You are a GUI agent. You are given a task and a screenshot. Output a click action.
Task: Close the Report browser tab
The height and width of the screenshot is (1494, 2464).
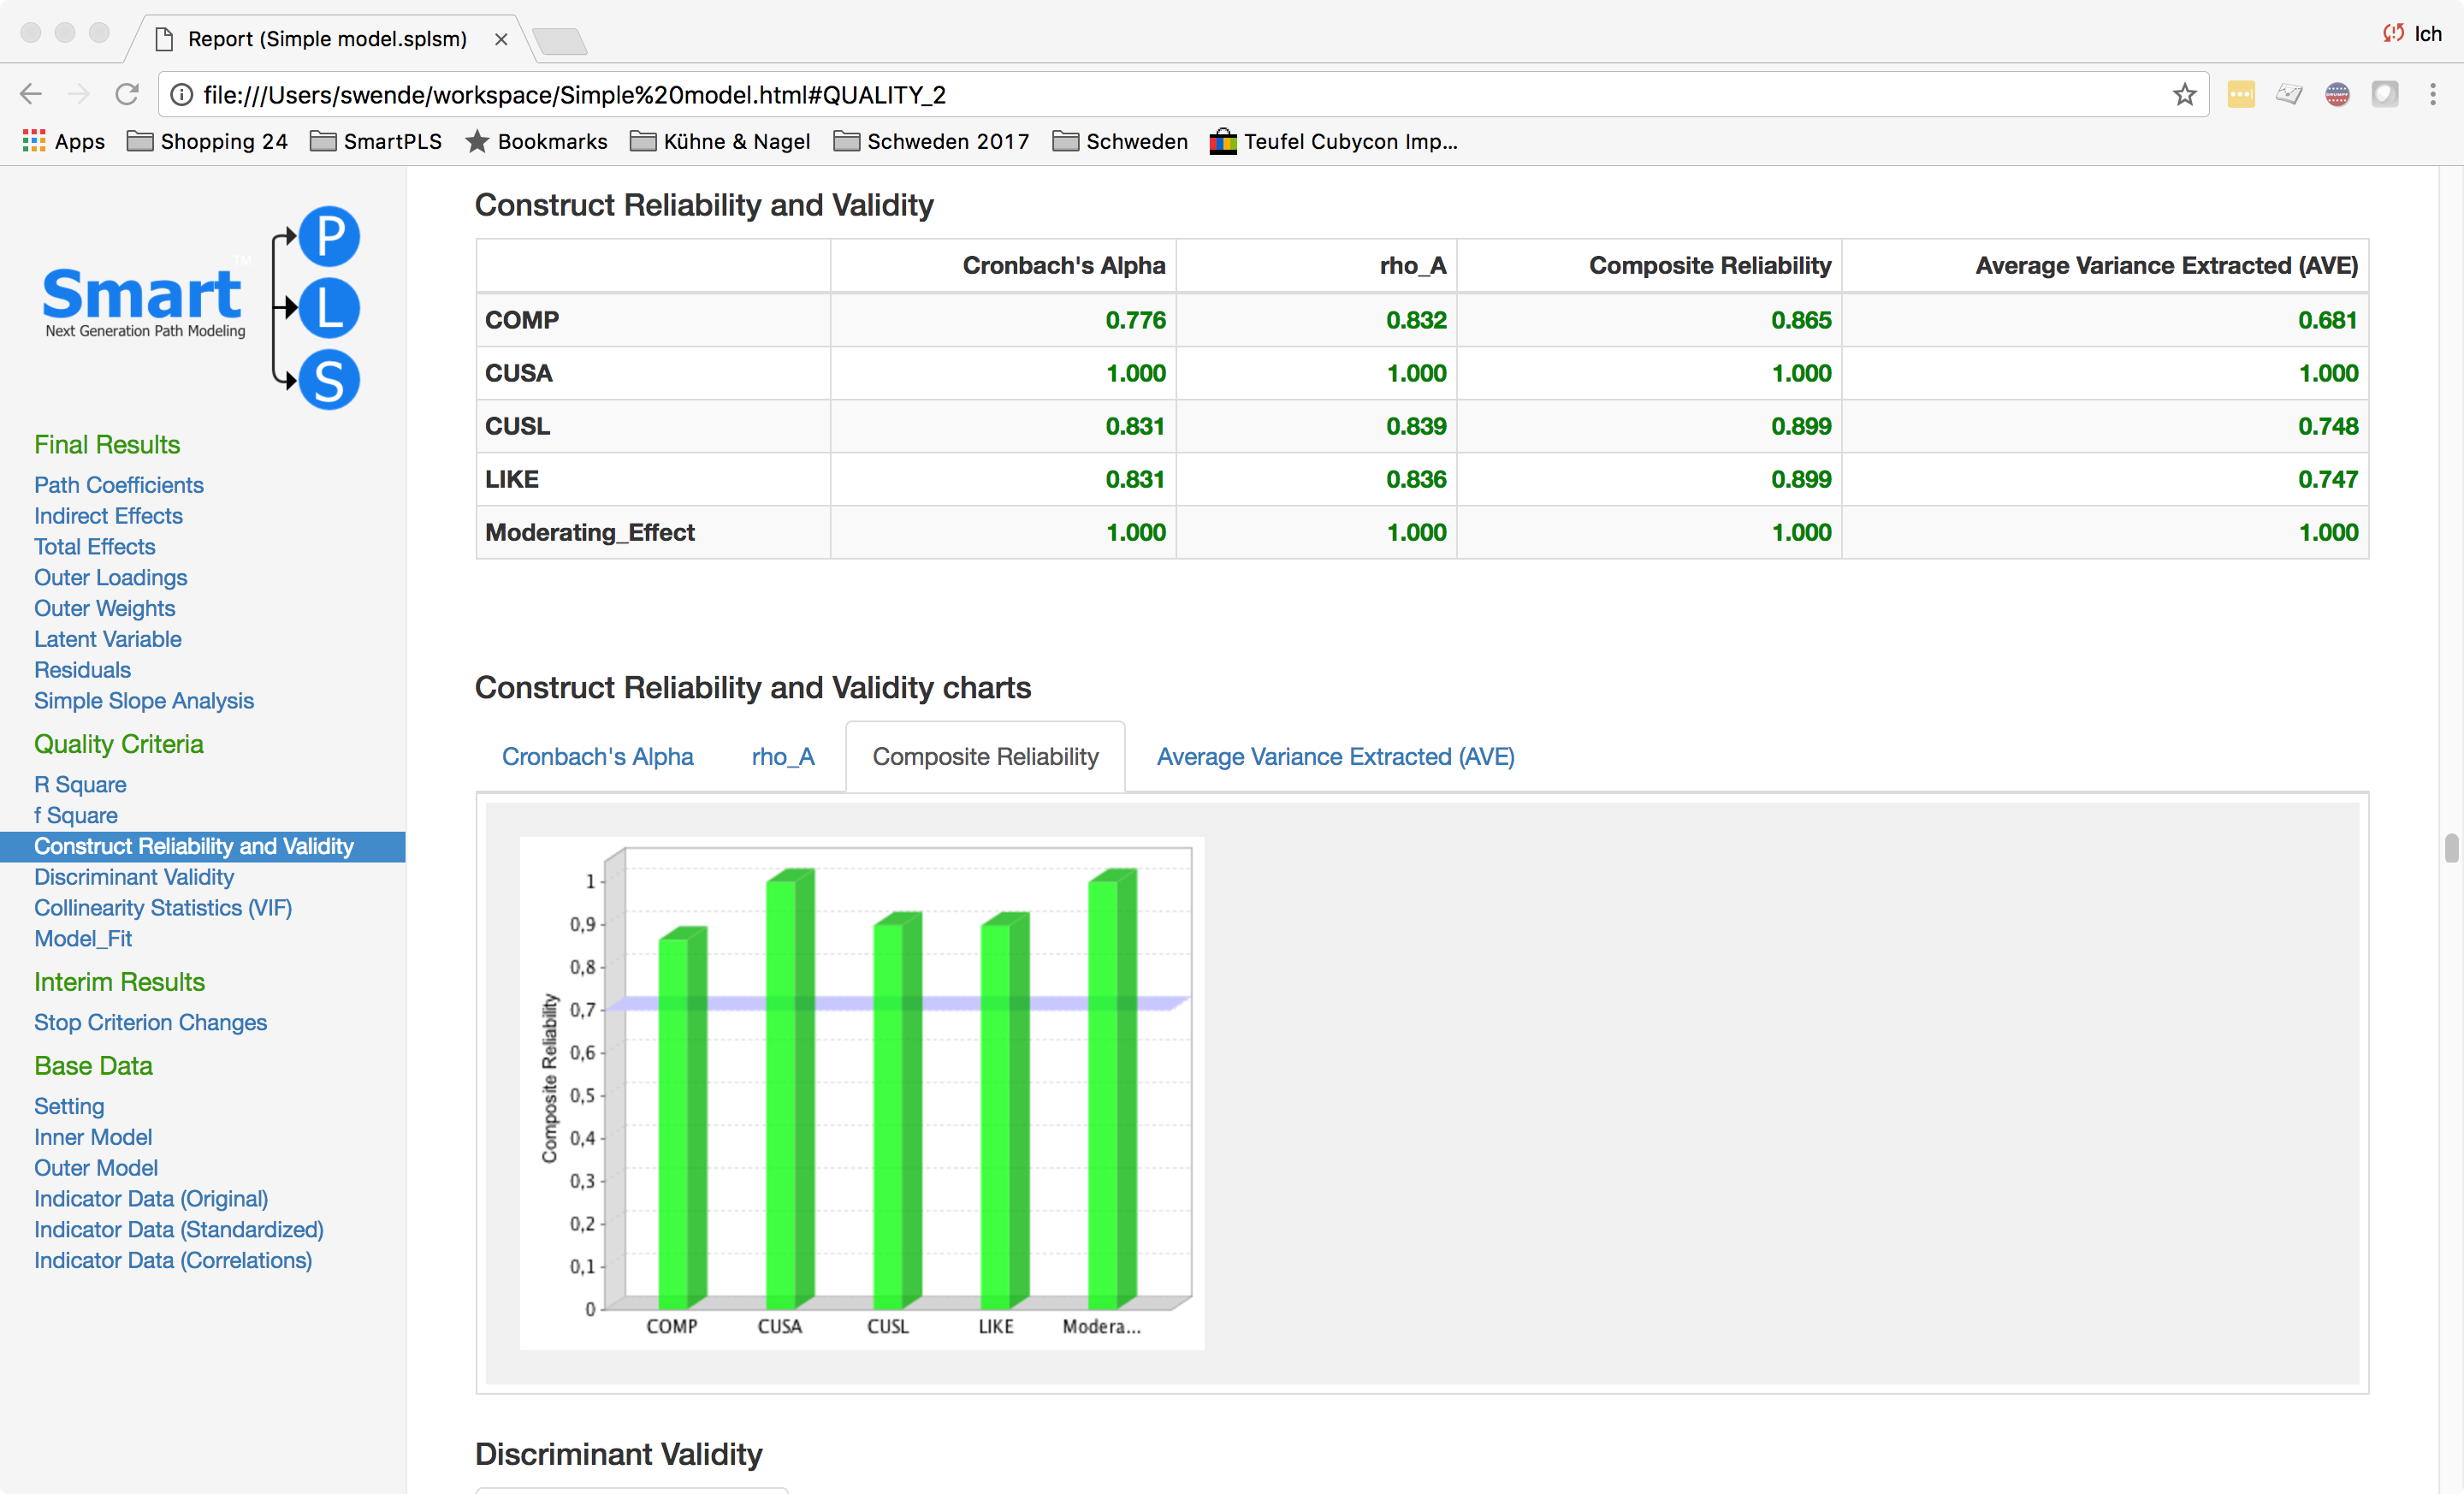(501, 39)
